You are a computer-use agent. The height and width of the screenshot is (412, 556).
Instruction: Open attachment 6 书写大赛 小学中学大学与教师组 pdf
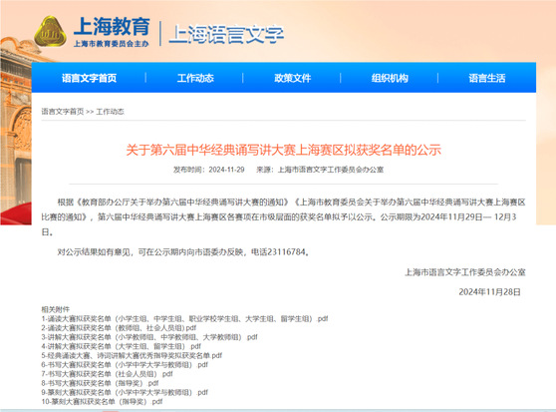point(125,365)
